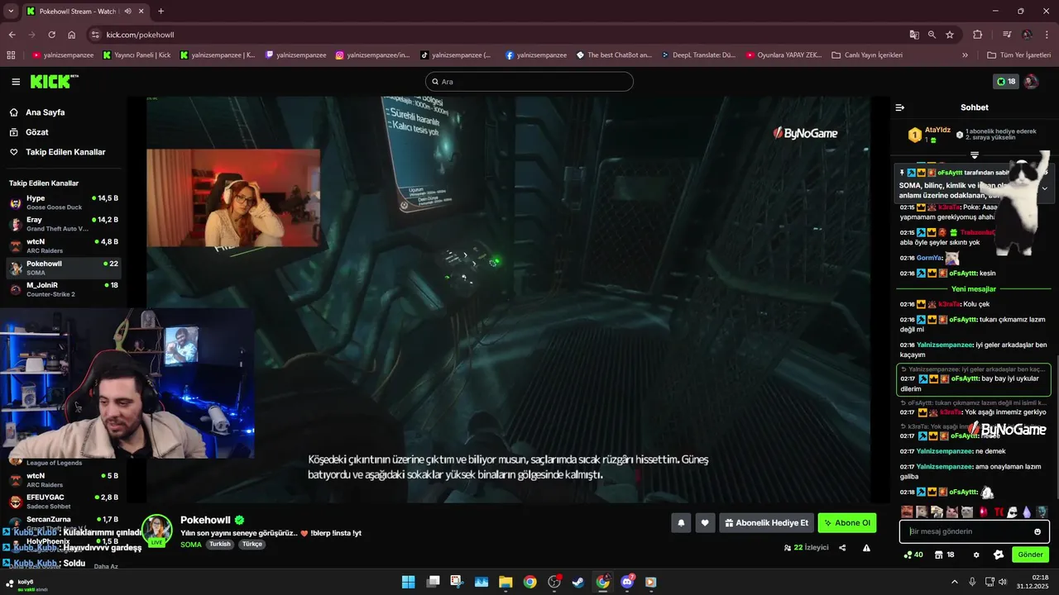1059x595 pixels.
Task: Open the user profile avatar menu
Action: [1032, 82]
